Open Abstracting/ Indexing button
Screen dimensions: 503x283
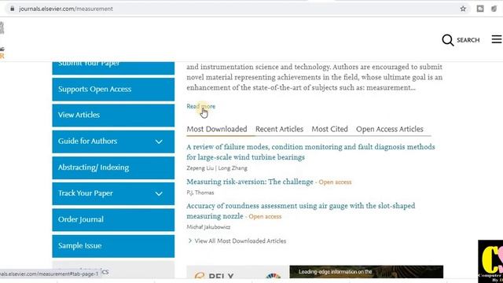[113, 167]
